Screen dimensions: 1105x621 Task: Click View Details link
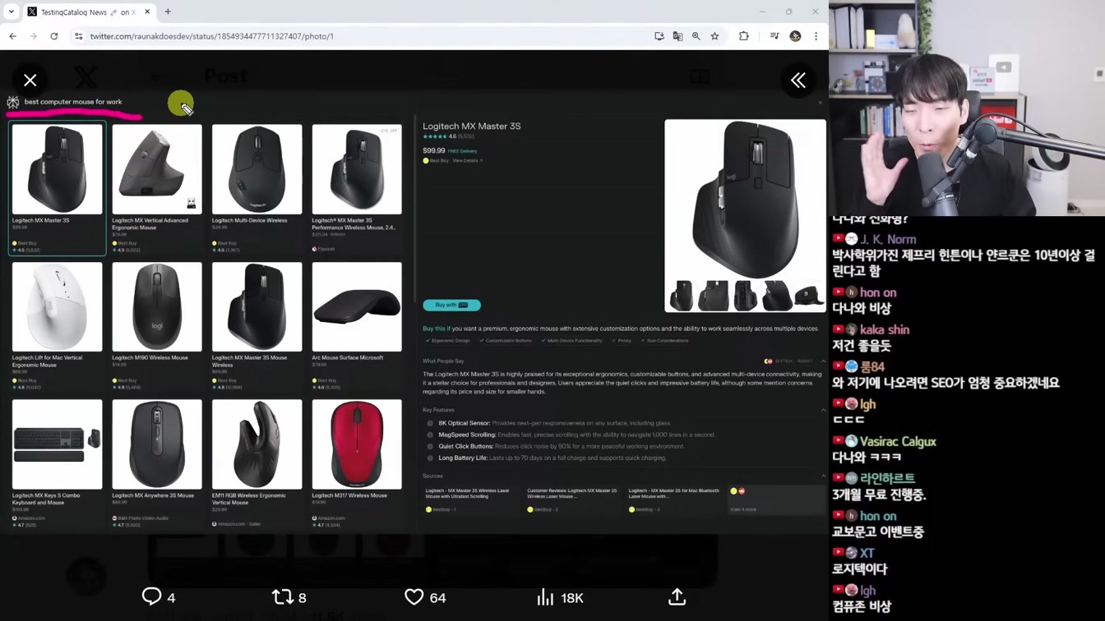coord(467,161)
